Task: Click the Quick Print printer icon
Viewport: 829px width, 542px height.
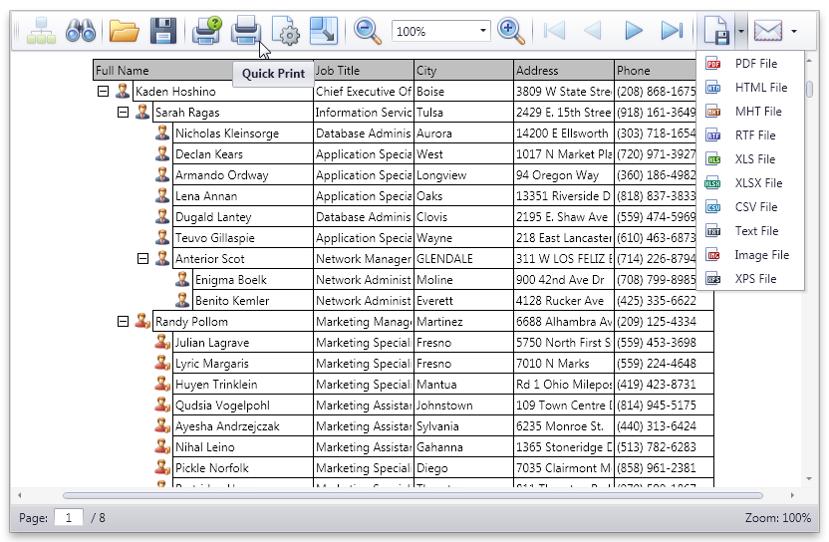Action: point(246,31)
